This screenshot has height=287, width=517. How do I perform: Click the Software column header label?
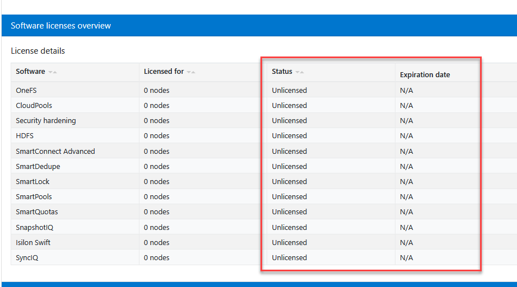(x=30, y=72)
